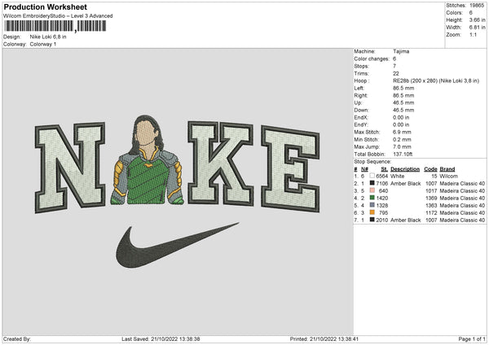Click the Production Worksheet title

point(41,7)
